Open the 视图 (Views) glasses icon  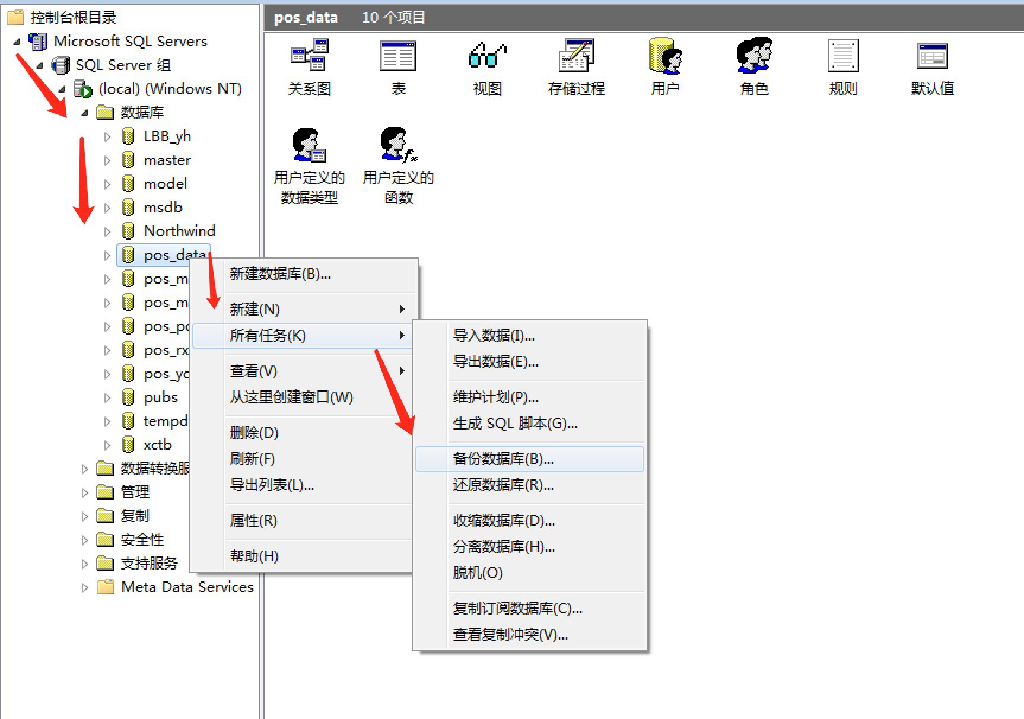487,55
